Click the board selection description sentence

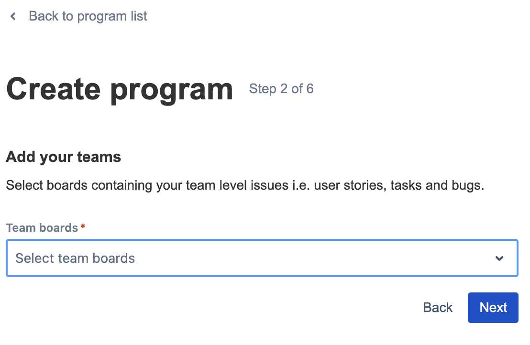(245, 185)
